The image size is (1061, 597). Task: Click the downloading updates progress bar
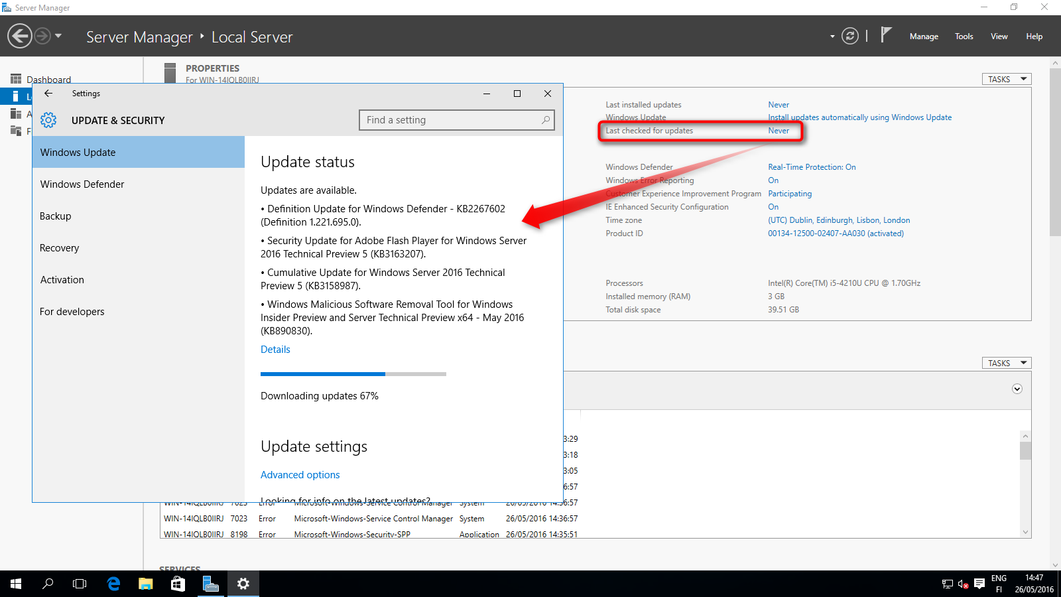[x=353, y=374]
